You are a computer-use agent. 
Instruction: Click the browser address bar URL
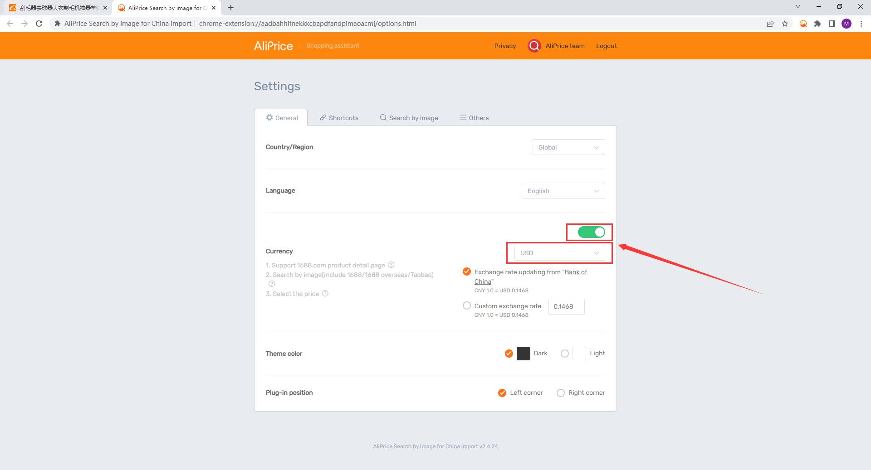pyautogui.click(x=308, y=24)
